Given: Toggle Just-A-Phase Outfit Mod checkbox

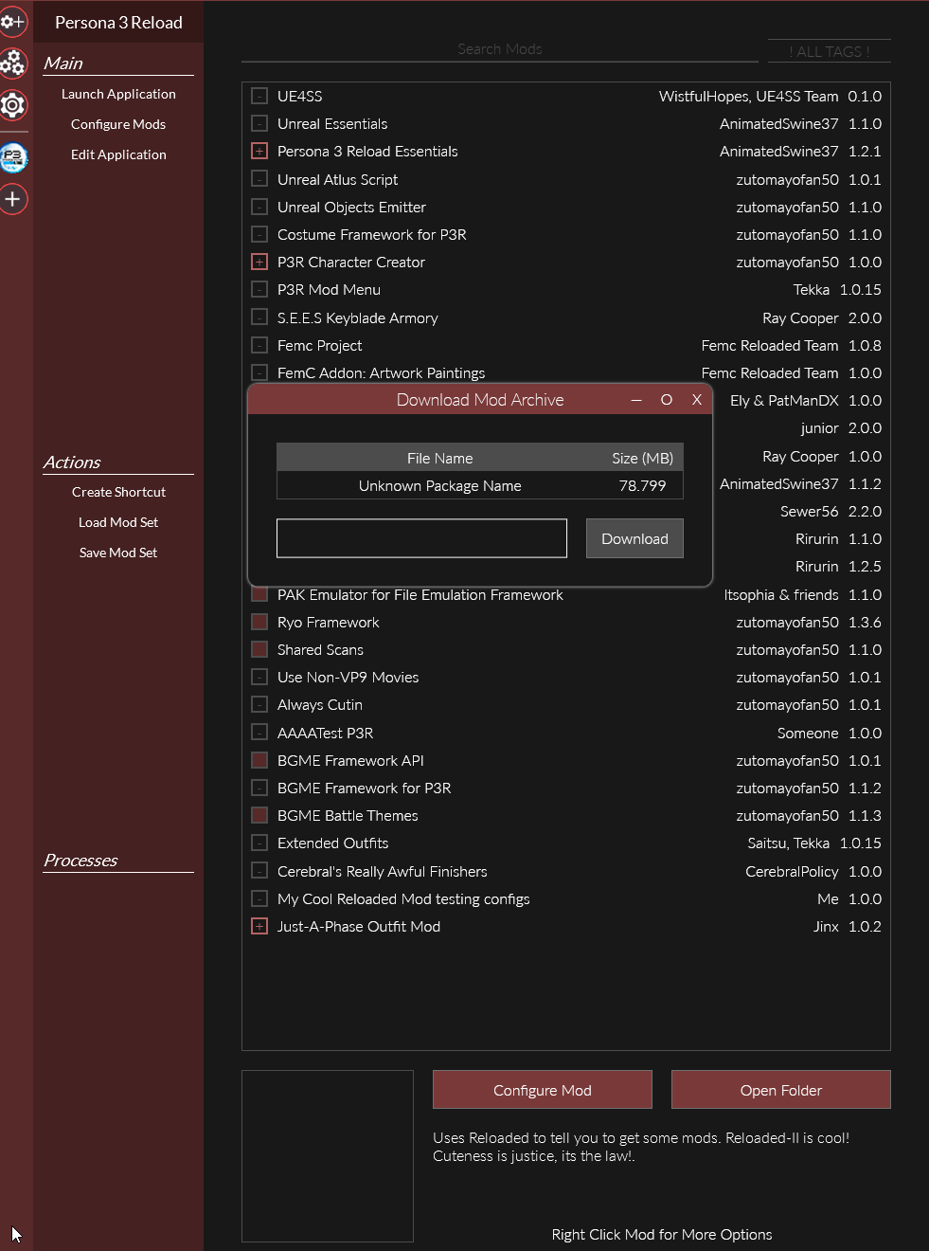Looking at the screenshot, I should click(259, 926).
